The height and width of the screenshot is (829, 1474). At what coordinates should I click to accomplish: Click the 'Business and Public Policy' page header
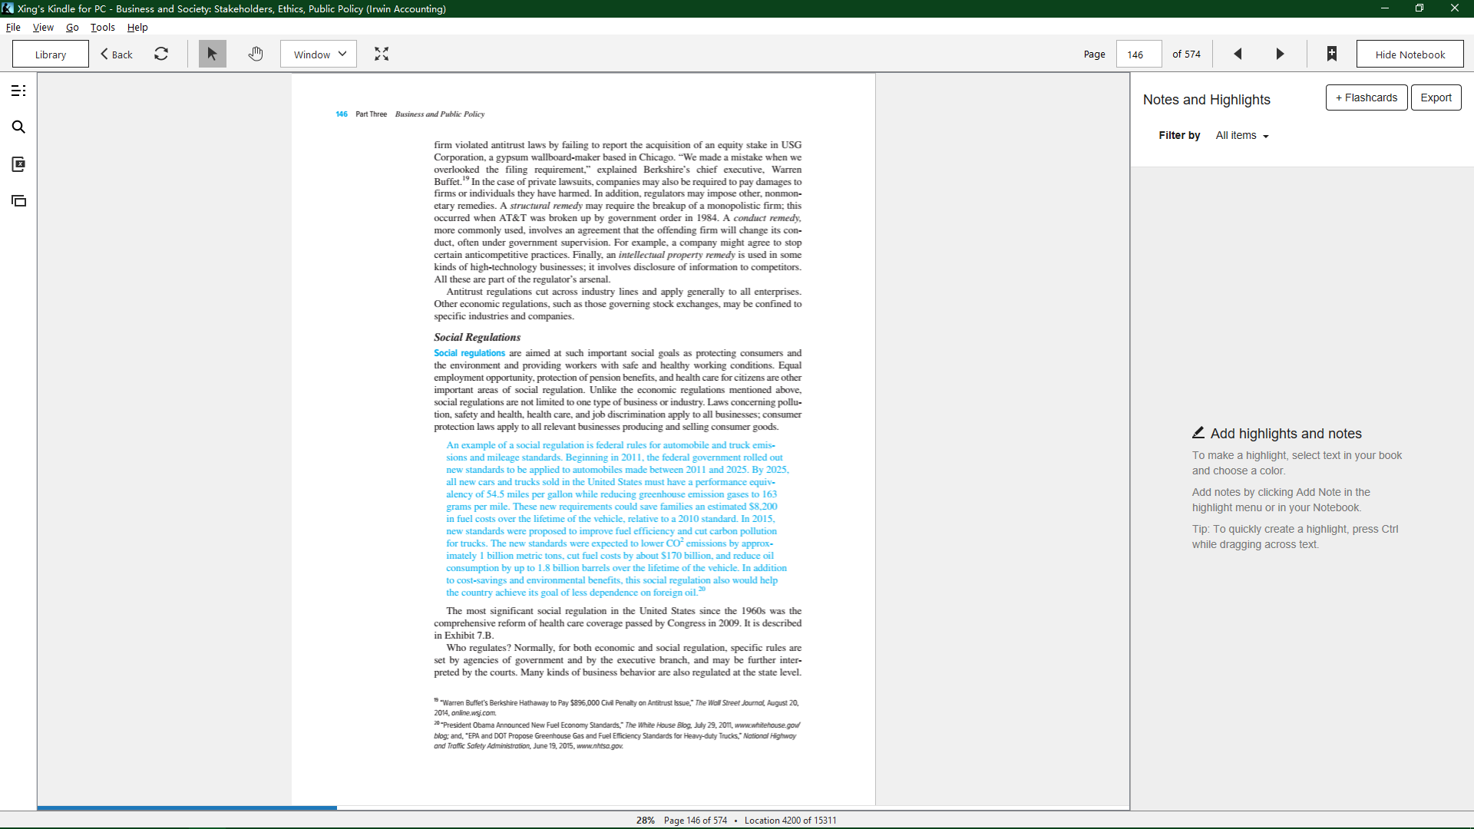coord(440,114)
